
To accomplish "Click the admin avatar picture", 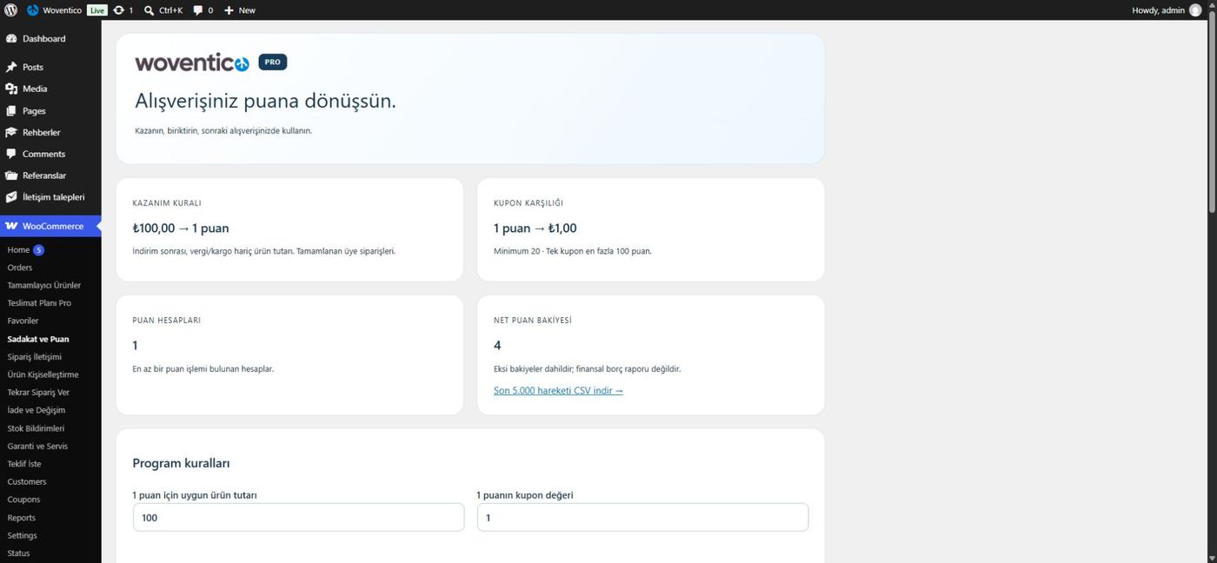I will coord(1195,10).
